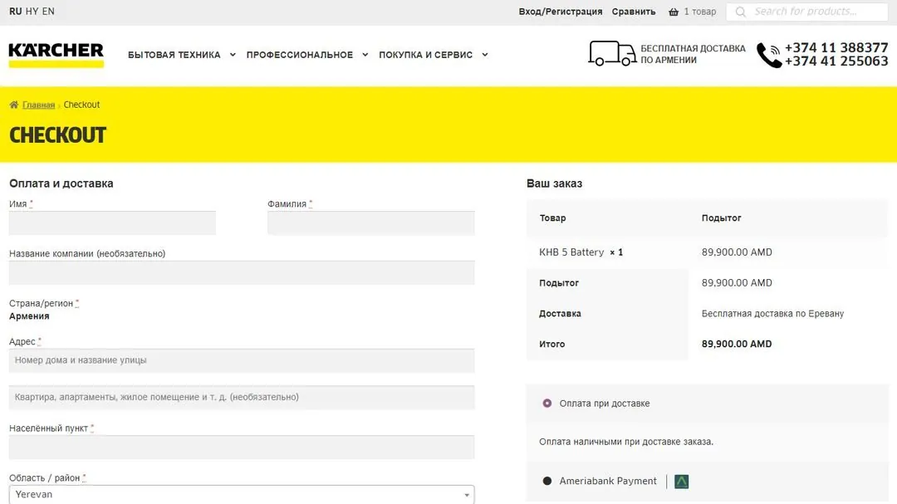897x504 pixels.
Task: Click the search magnifier icon
Action: [x=740, y=12]
